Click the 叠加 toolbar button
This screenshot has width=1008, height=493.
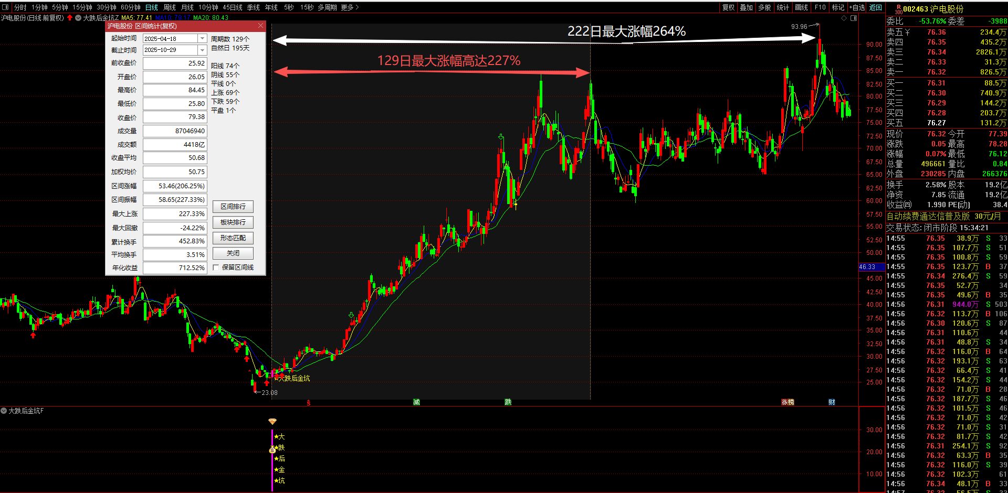coord(746,7)
